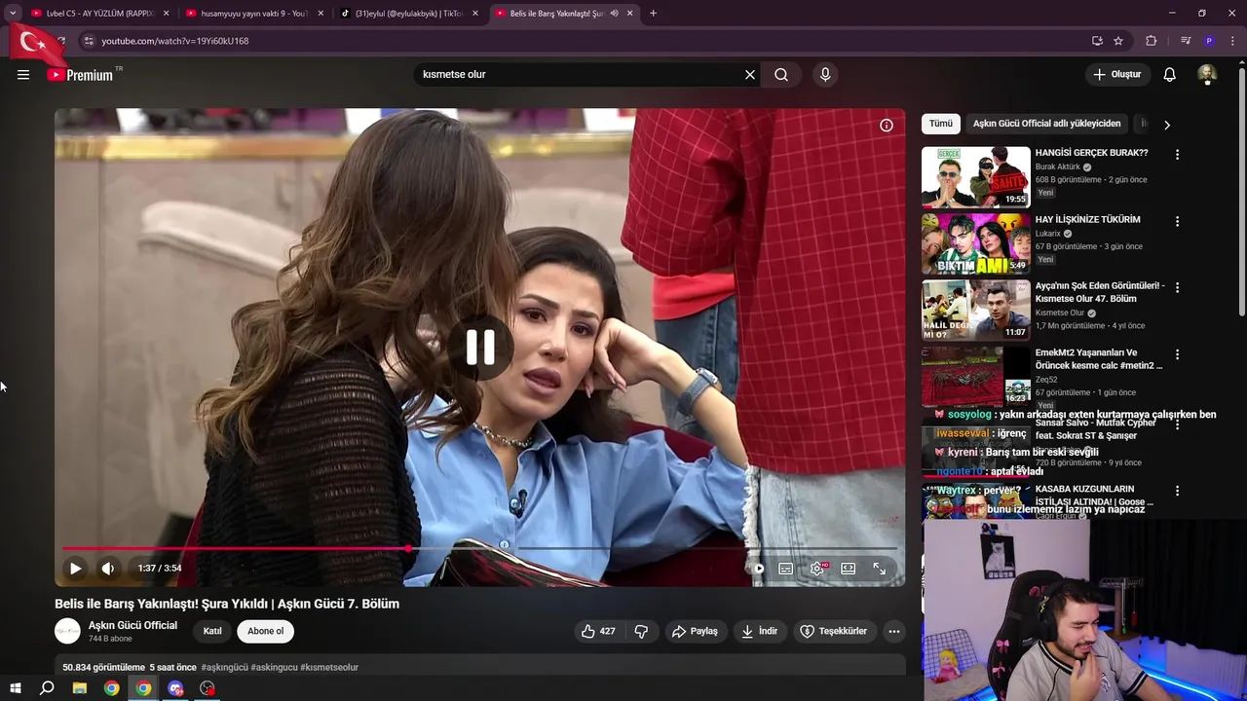
Task: Click the magnifier search button
Action: [781, 74]
